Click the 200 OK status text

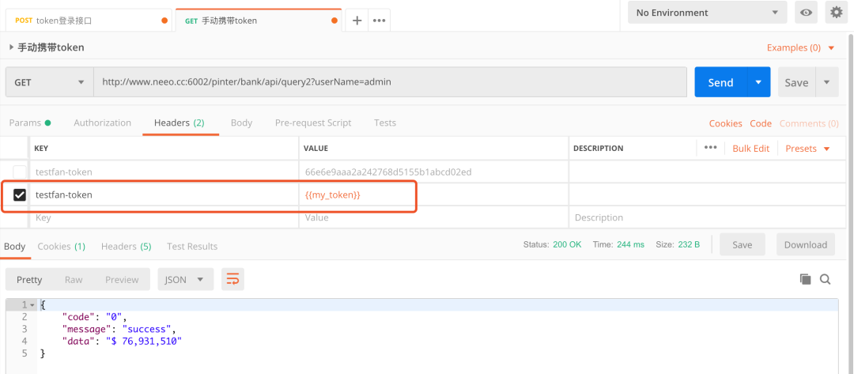point(567,244)
